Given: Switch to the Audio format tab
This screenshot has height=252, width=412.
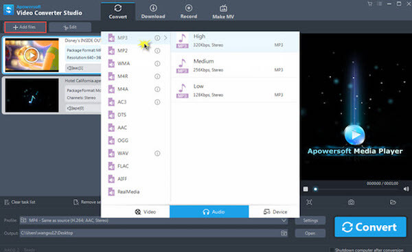Looking at the screenshot, I should tap(209, 211).
